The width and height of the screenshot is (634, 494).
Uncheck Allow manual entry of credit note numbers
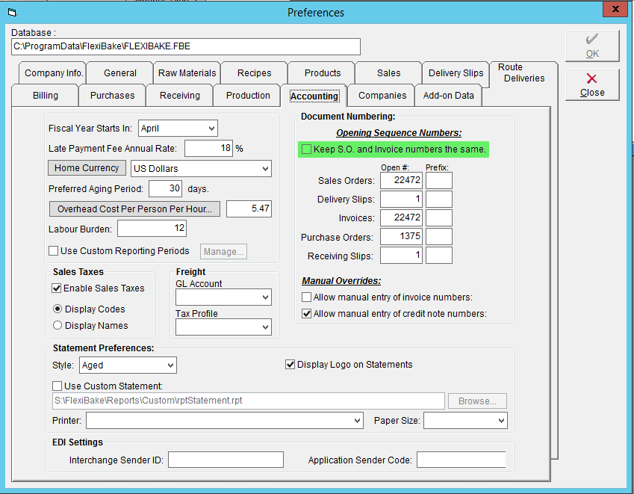coord(306,314)
